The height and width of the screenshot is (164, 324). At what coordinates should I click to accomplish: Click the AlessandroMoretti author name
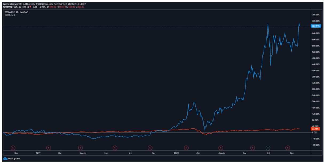(x=13, y=4)
